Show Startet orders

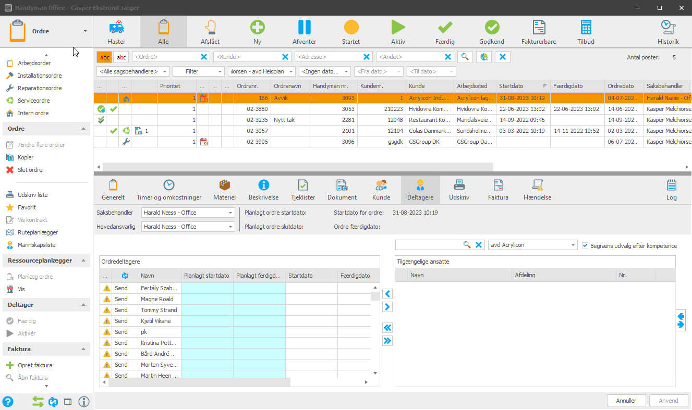pos(351,32)
